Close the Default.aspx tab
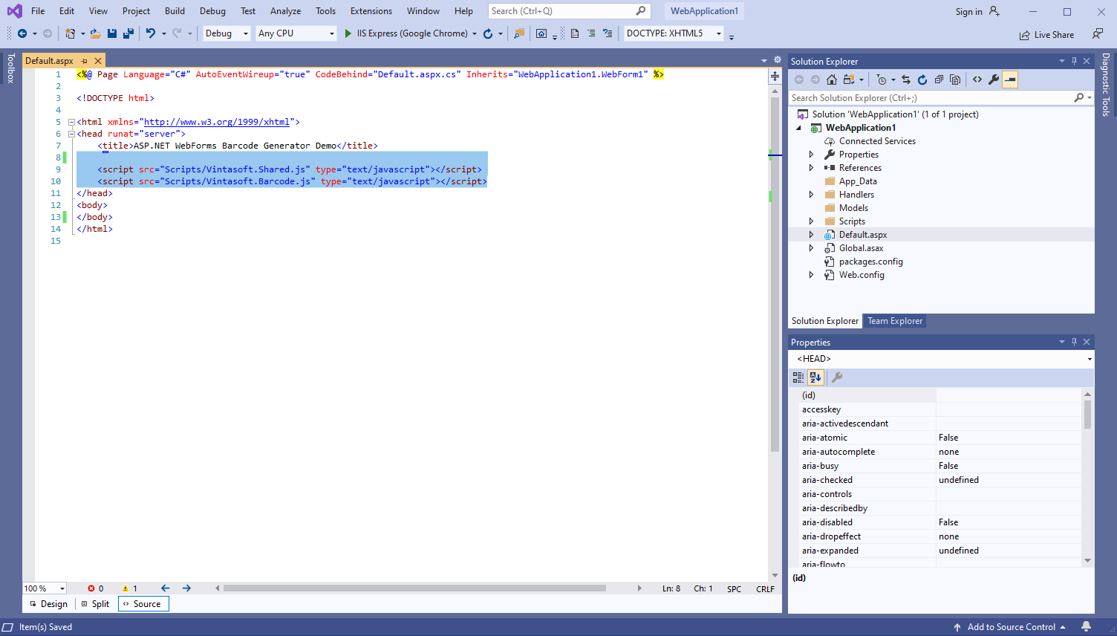Screen dimensions: 1117x636 [98, 61]
